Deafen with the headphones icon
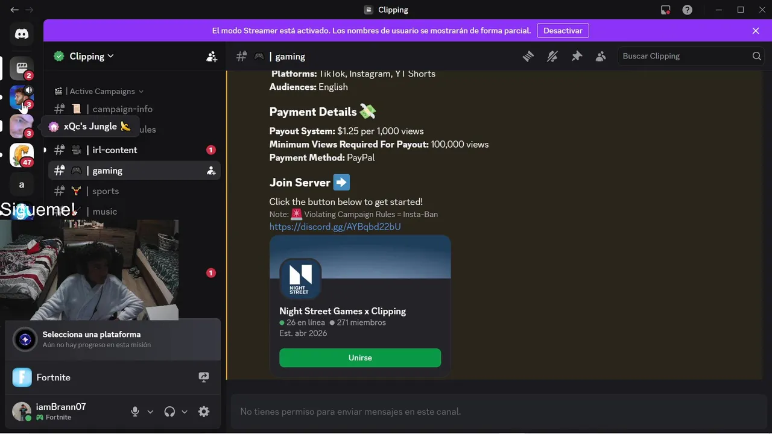The image size is (772, 434). 169,412
